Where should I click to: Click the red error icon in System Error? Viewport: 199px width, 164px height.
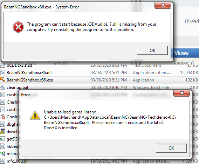point(18,27)
